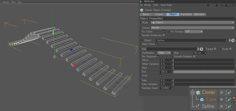Toggle the visibility dots on the Spline row
The height and width of the screenshot is (111, 236).
226,106
